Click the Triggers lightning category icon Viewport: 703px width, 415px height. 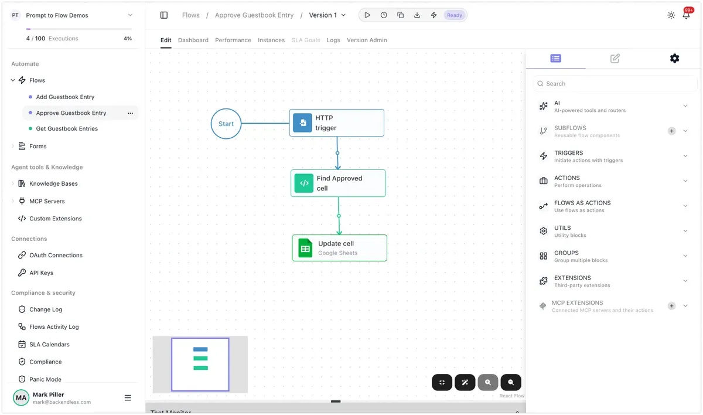[544, 156]
